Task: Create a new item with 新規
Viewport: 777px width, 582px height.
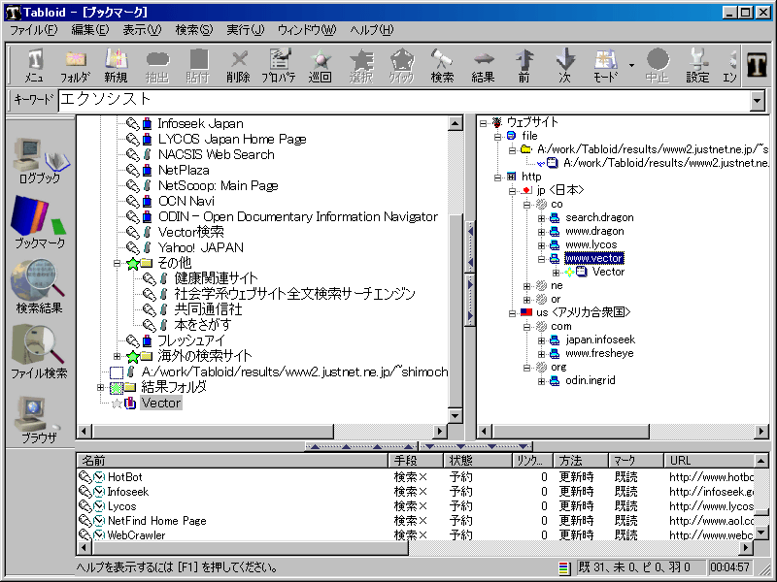Action: [x=116, y=65]
